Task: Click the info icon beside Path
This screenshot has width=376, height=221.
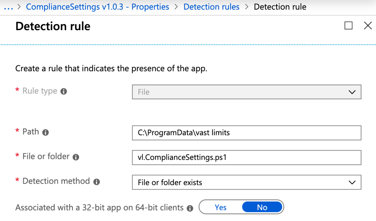Action: 46,132
